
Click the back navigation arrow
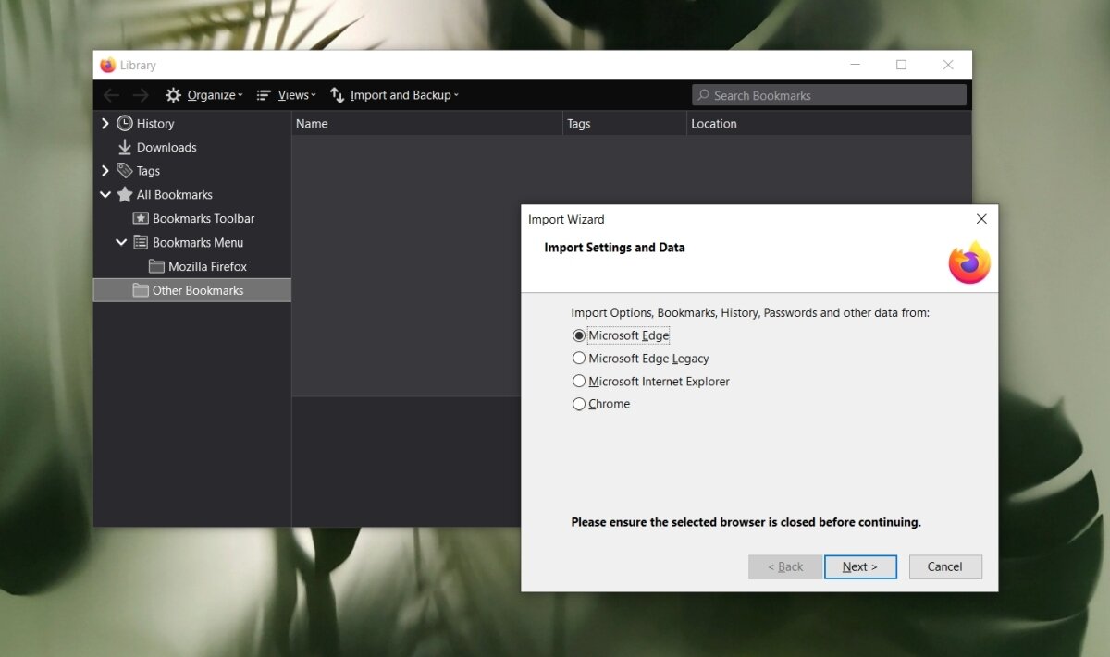pyautogui.click(x=111, y=94)
